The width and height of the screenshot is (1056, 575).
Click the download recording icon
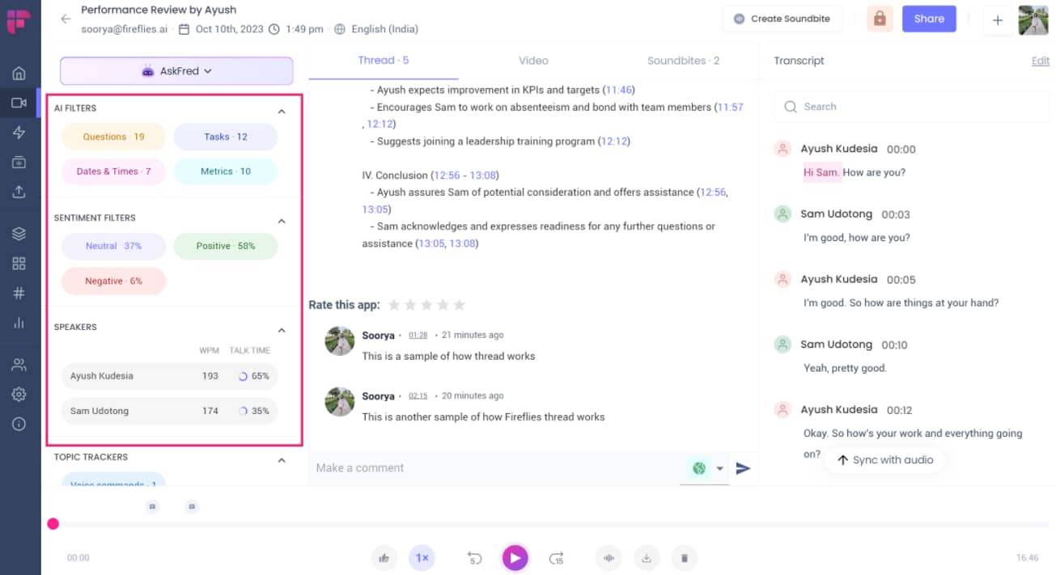click(647, 557)
